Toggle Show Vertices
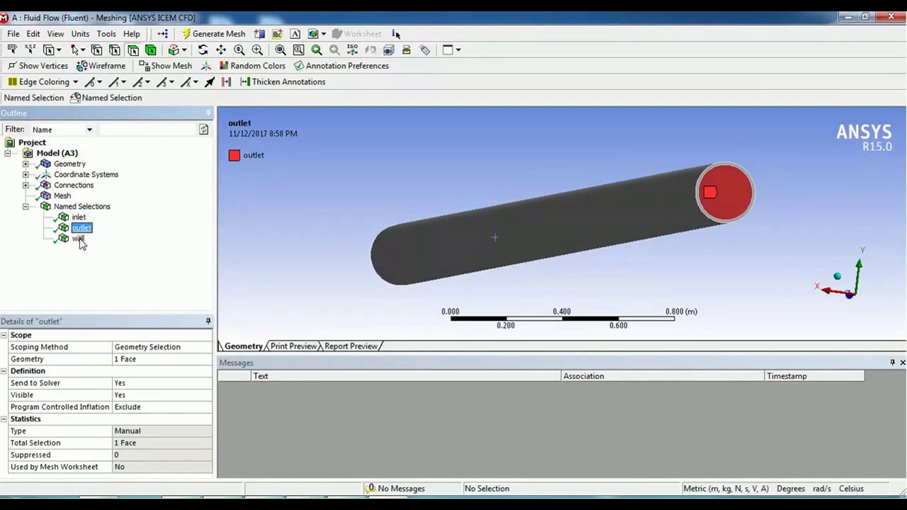 [x=38, y=65]
